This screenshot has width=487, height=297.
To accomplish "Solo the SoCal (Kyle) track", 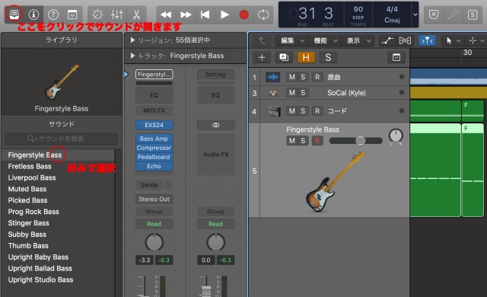I will coord(303,93).
